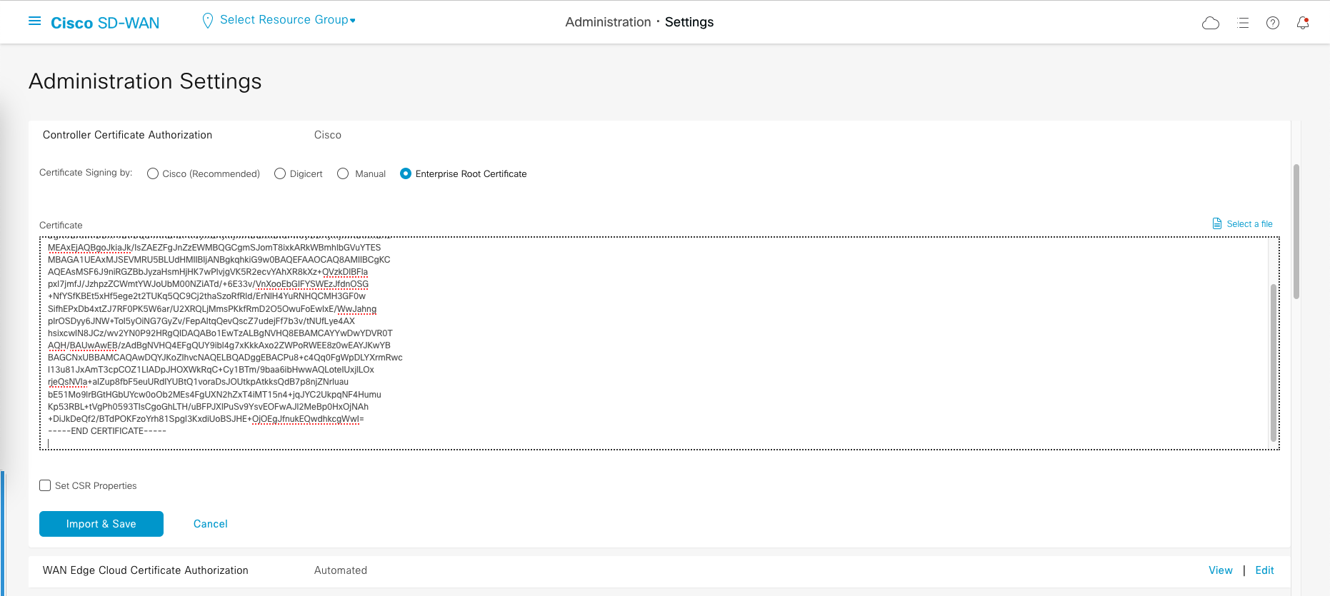The image size is (1330, 596).
Task: Open the notifications bell
Action: click(1303, 23)
